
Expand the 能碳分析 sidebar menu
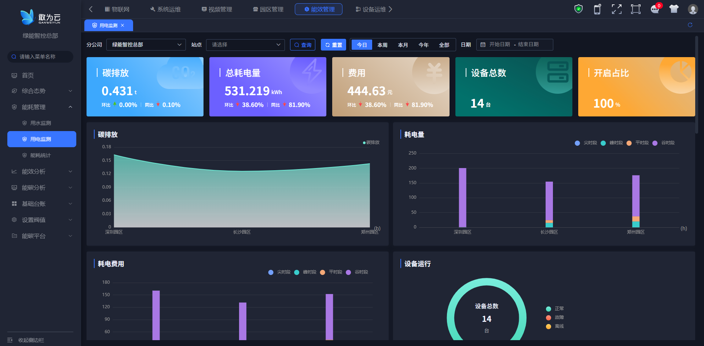[x=70, y=187]
